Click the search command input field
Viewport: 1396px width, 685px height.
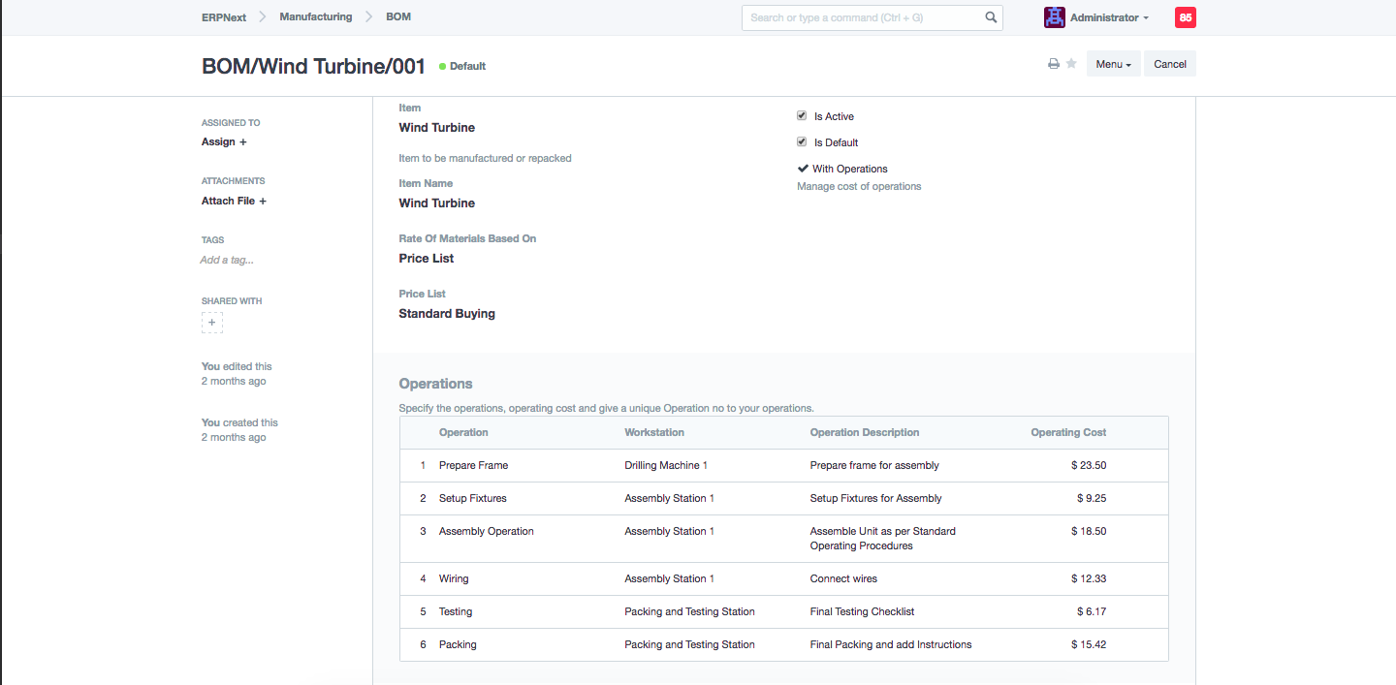(x=863, y=17)
